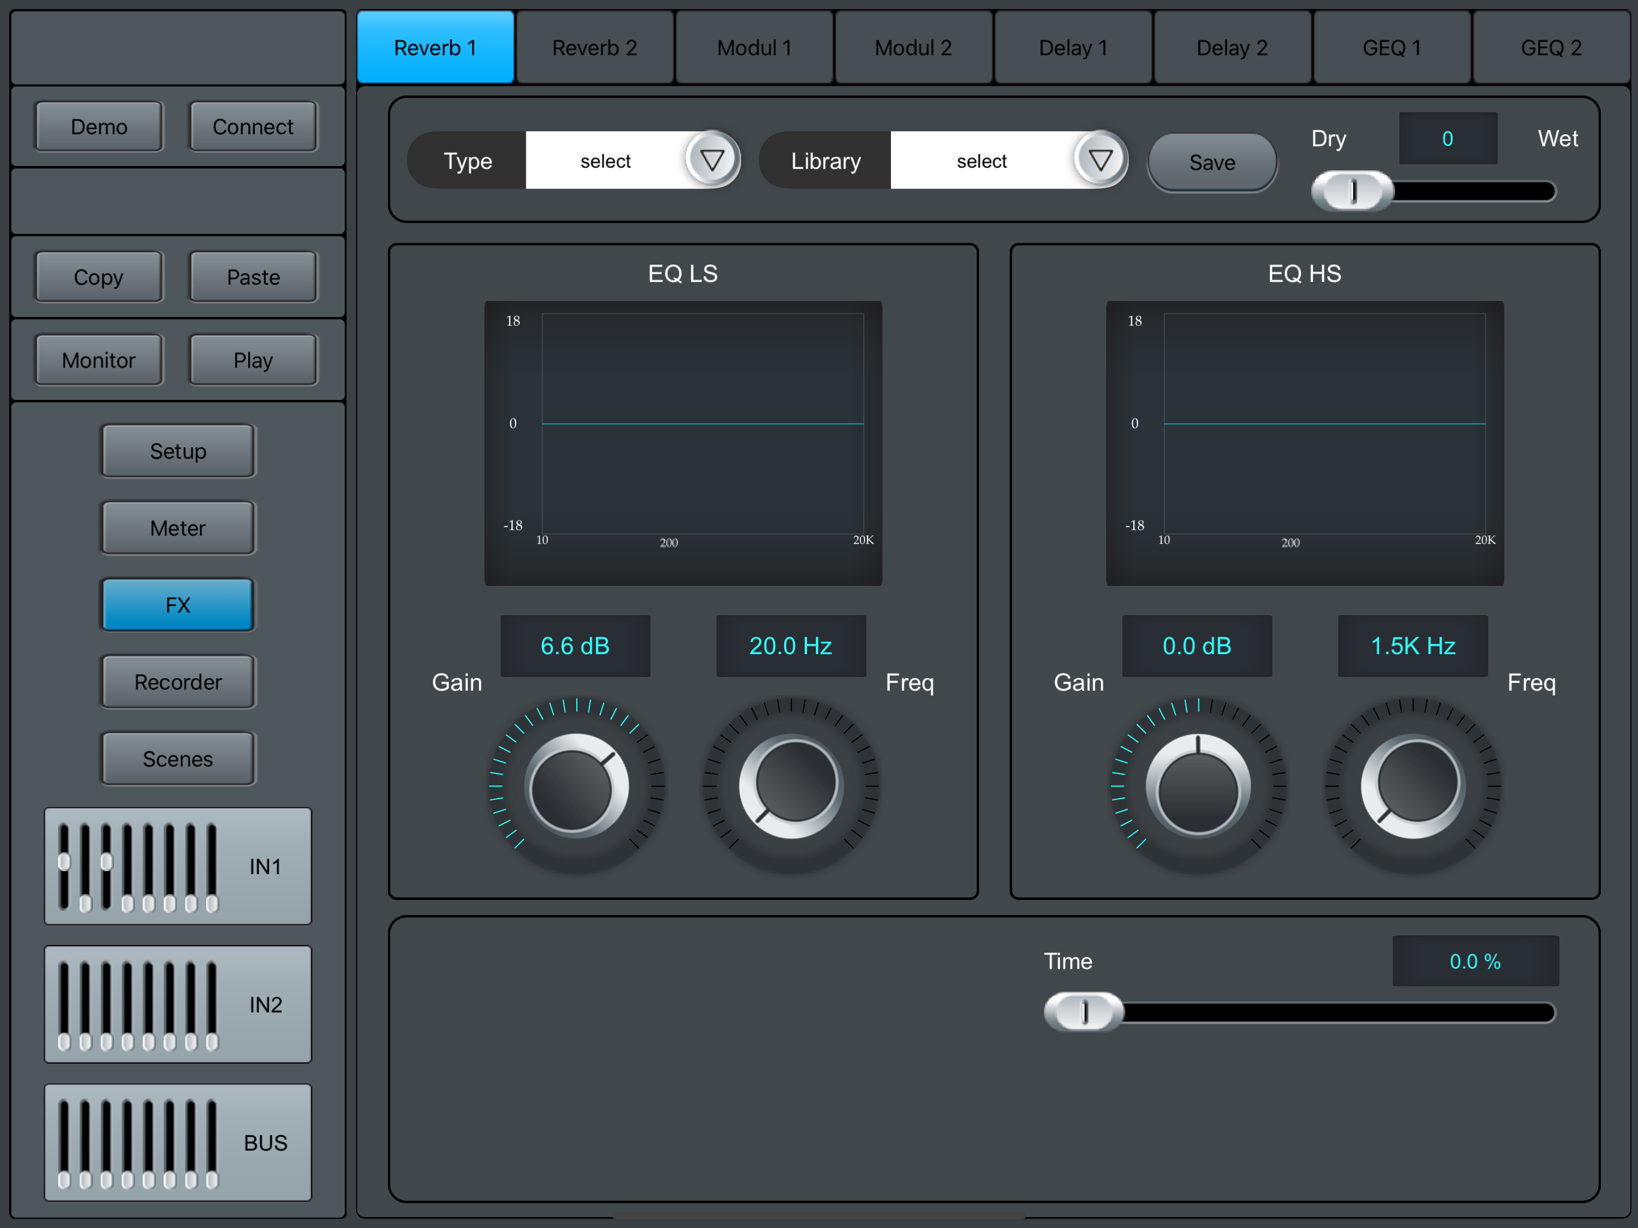Open the IN2 fader bank thumbnail
1638x1228 pixels.
coord(177,1004)
